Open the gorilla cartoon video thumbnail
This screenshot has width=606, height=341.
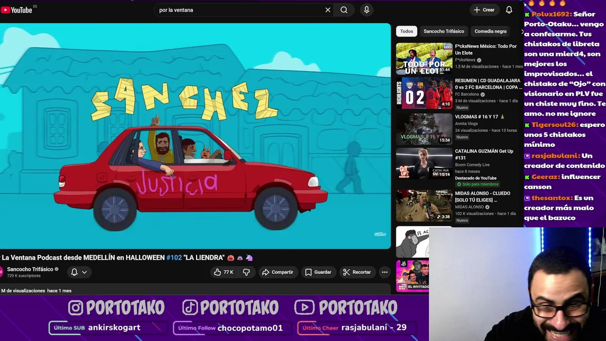pyautogui.click(x=412, y=242)
